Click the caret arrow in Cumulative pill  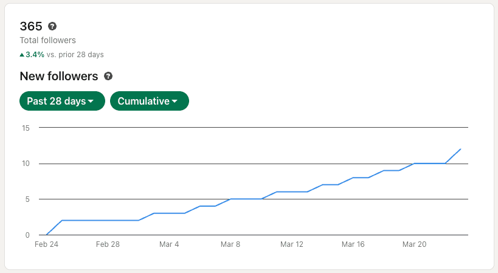pos(175,102)
